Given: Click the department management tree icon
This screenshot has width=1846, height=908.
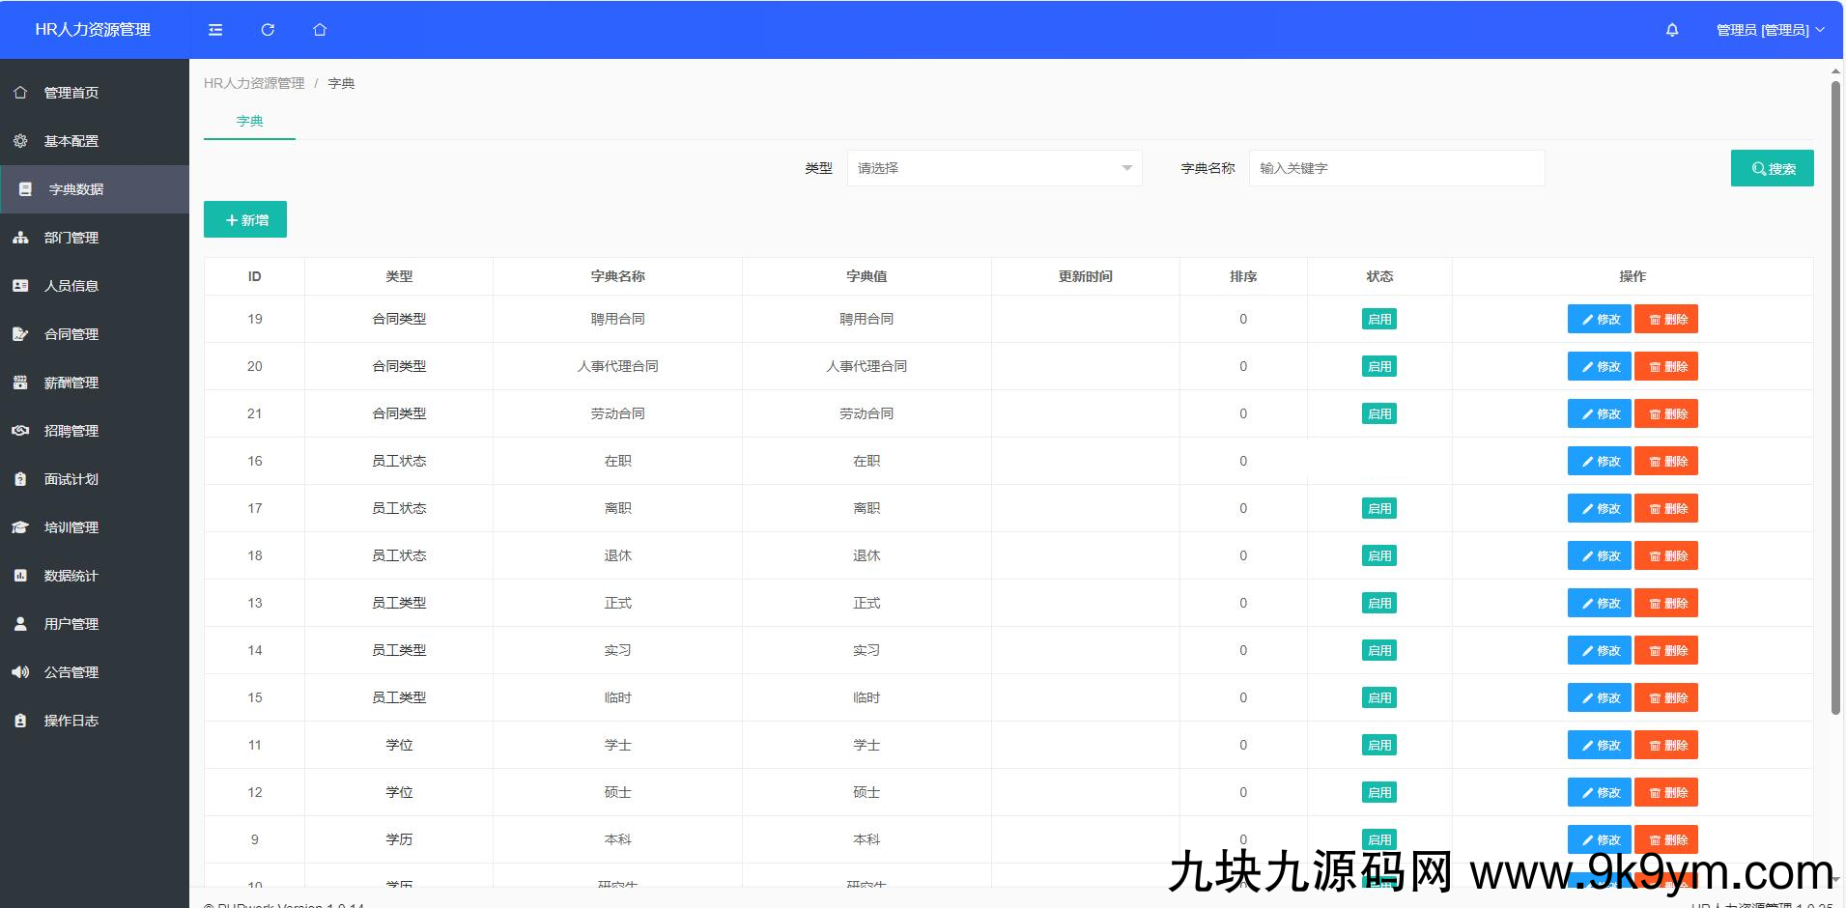Looking at the screenshot, I should 20,238.
